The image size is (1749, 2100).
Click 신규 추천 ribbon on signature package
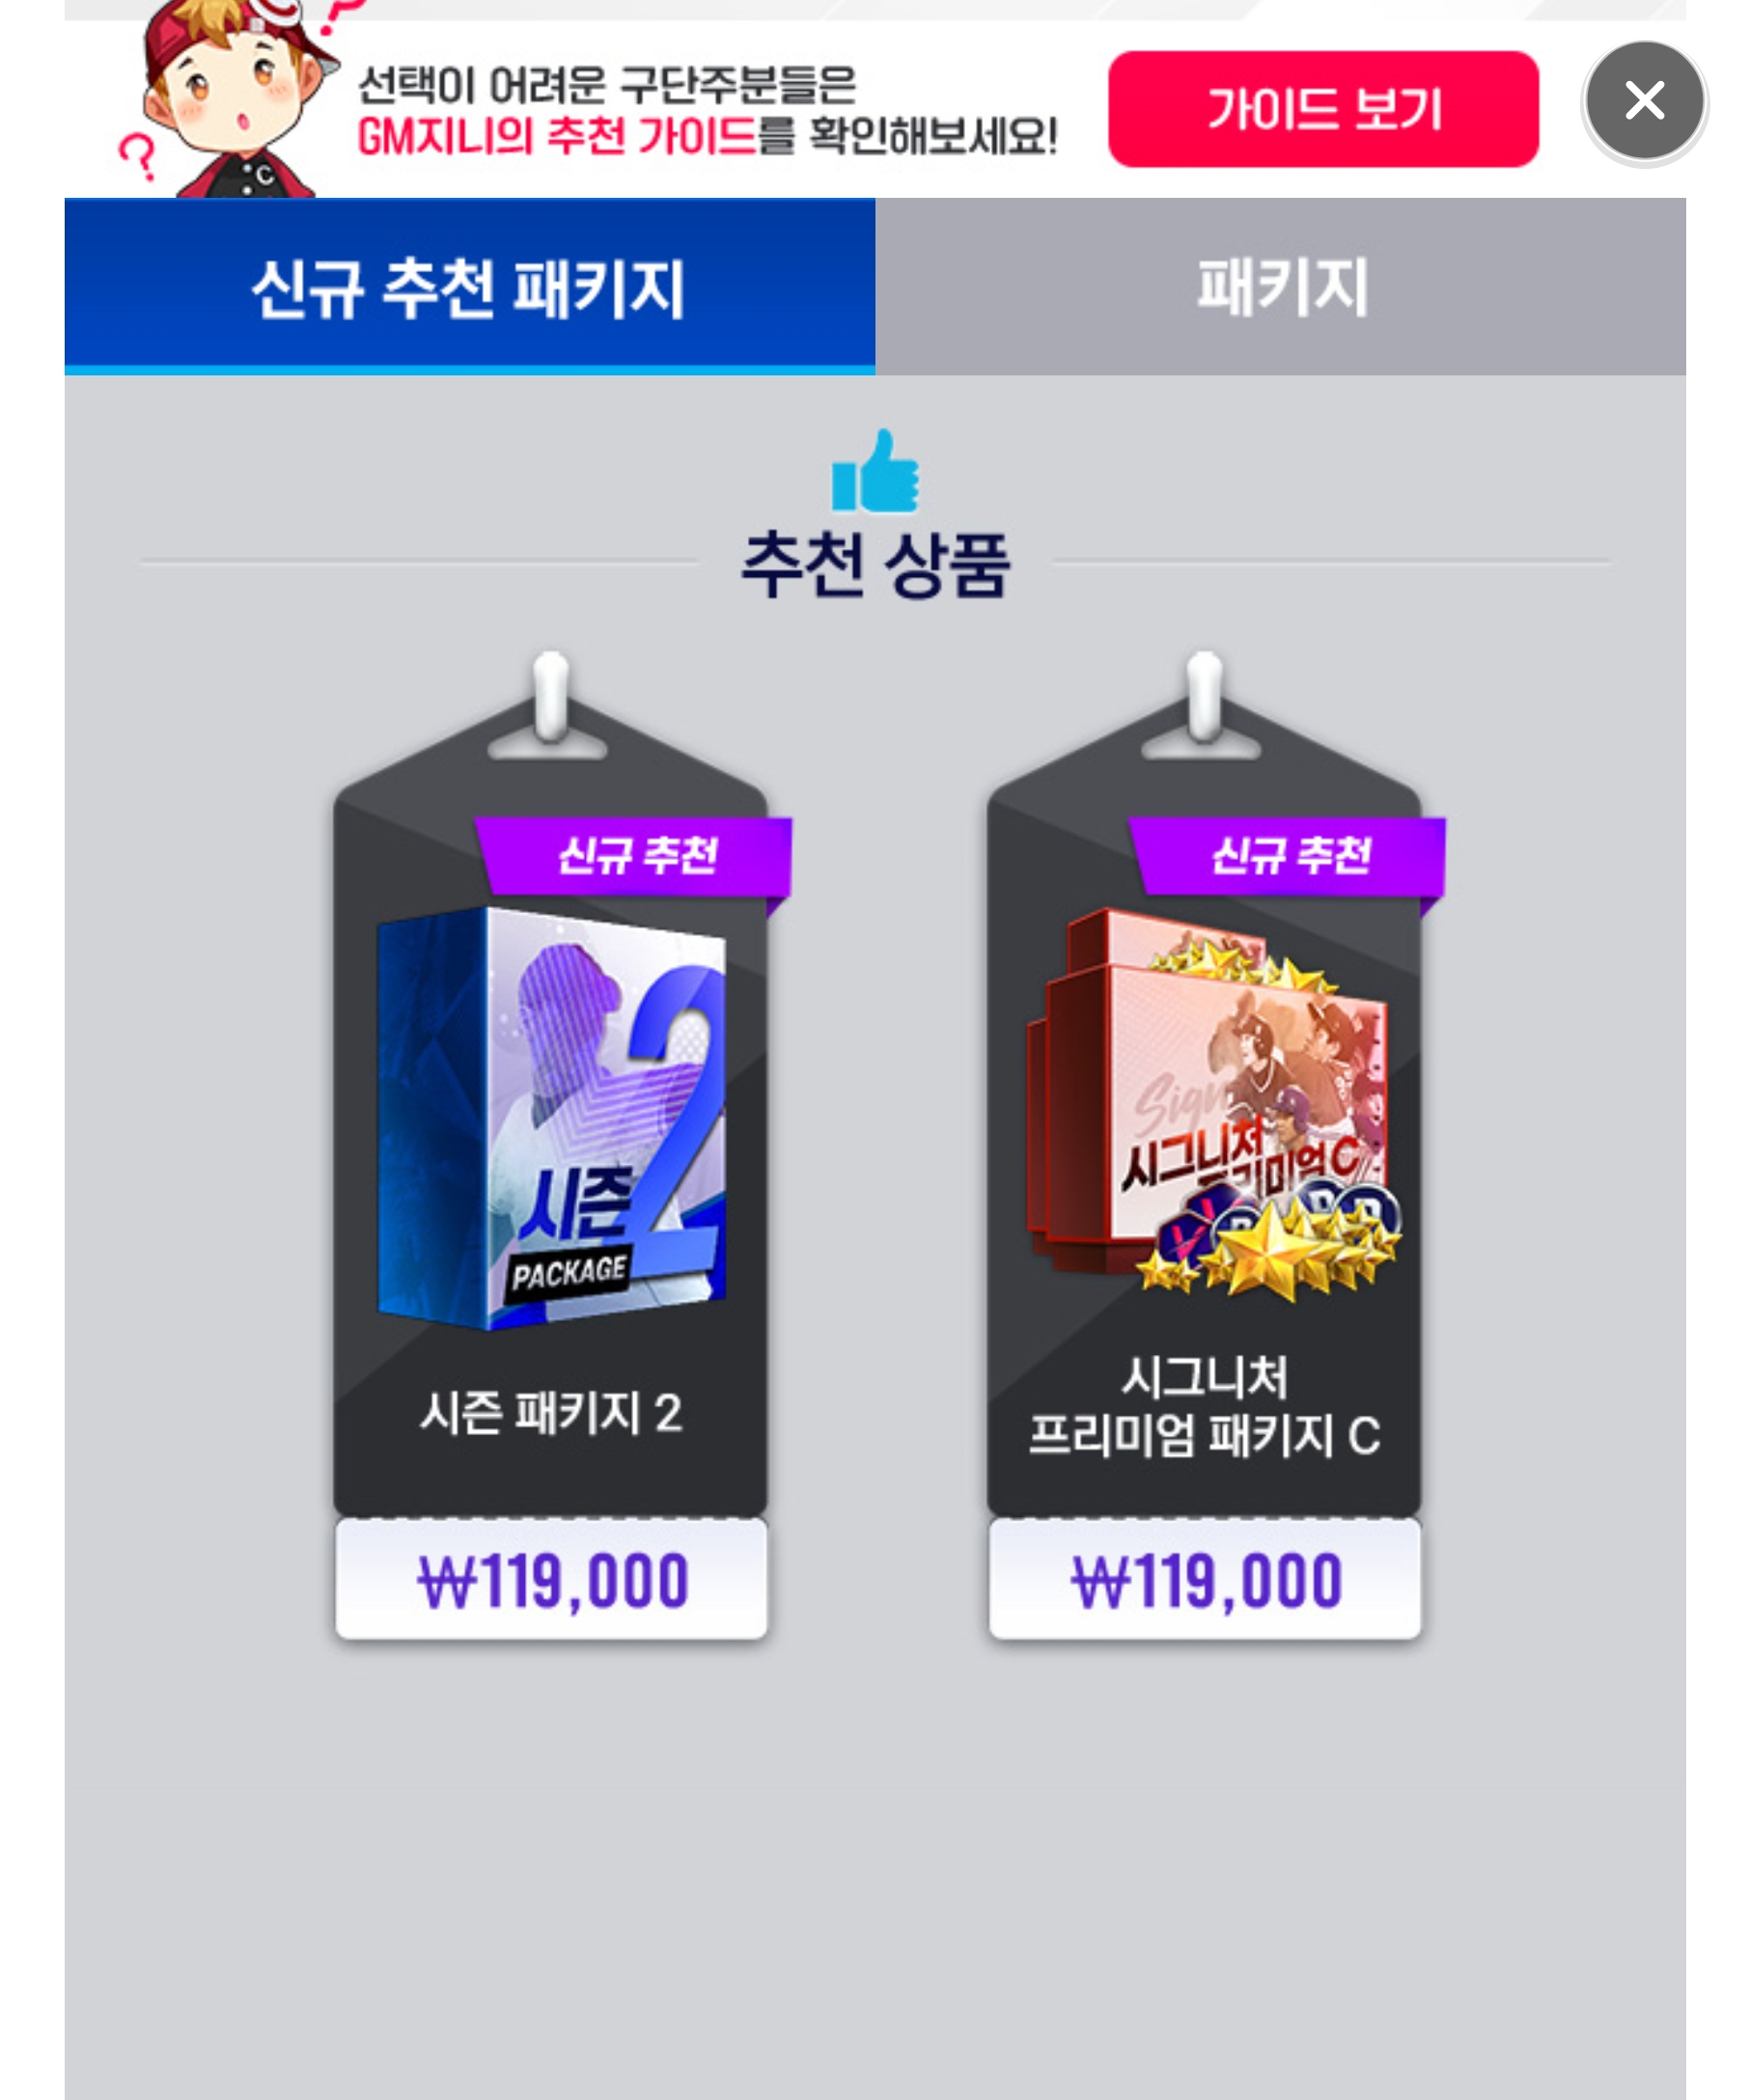pyautogui.click(x=1288, y=856)
